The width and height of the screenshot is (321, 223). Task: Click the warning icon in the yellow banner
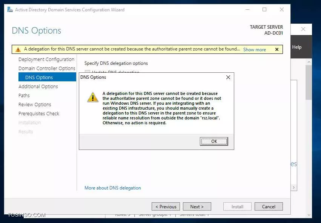[x=18, y=49]
